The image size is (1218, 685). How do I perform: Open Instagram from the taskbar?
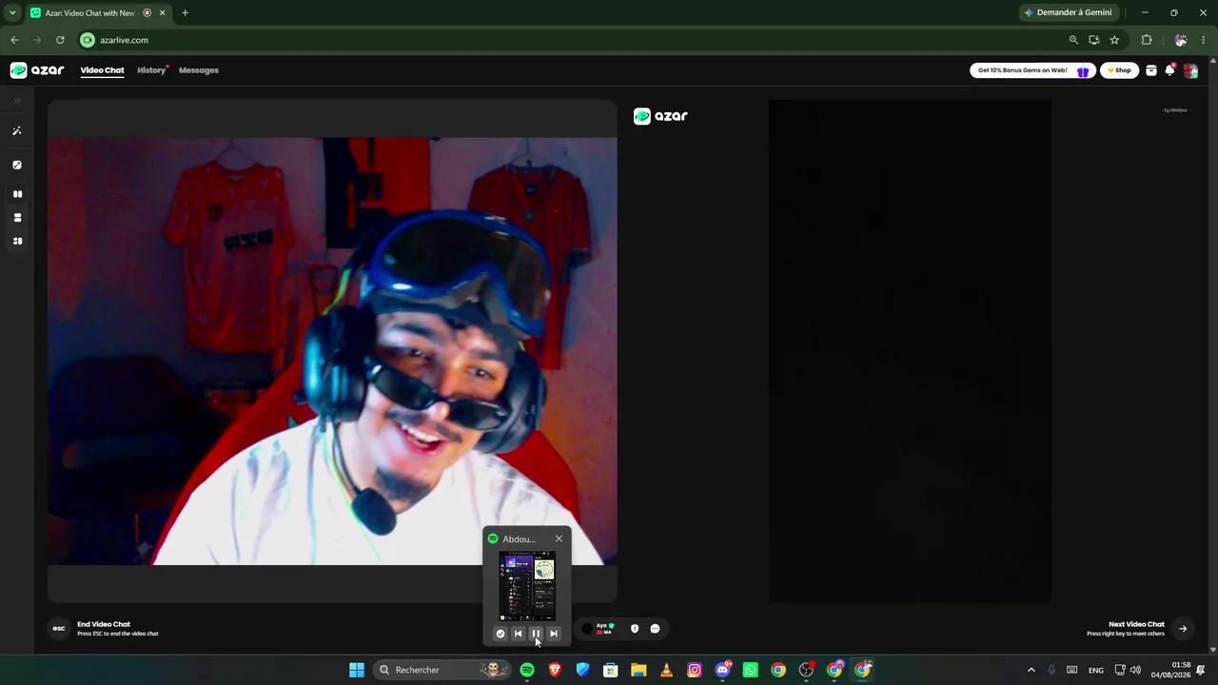point(695,670)
